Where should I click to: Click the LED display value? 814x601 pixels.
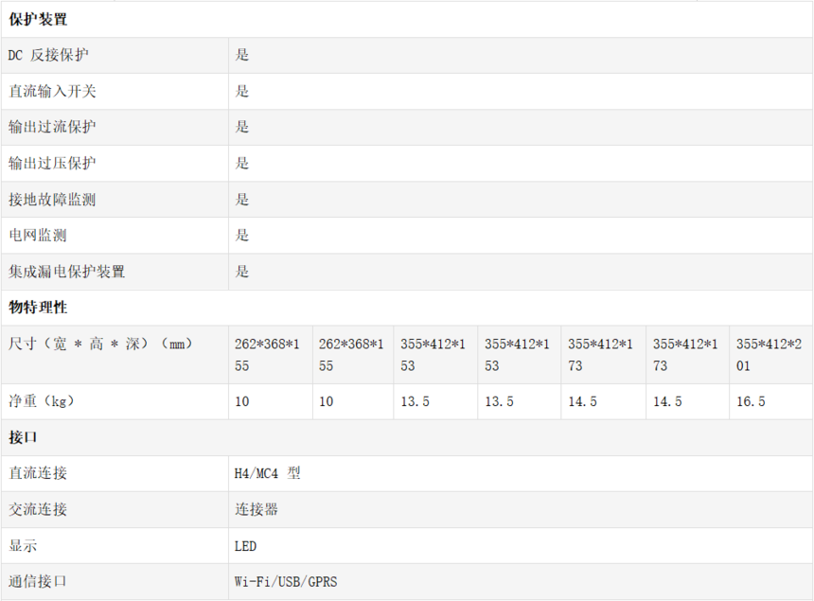coord(245,546)
